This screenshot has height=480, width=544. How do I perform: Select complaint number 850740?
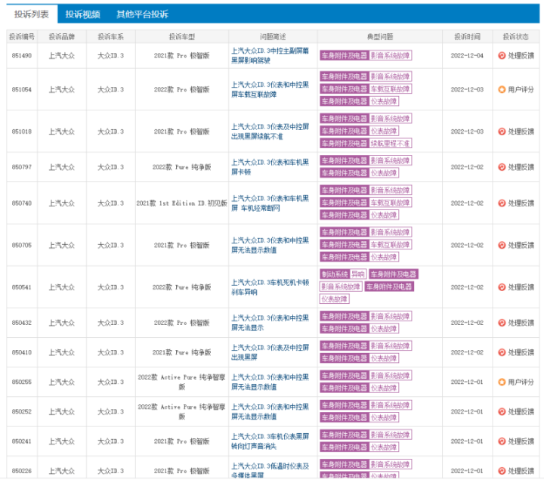(21, 203)
